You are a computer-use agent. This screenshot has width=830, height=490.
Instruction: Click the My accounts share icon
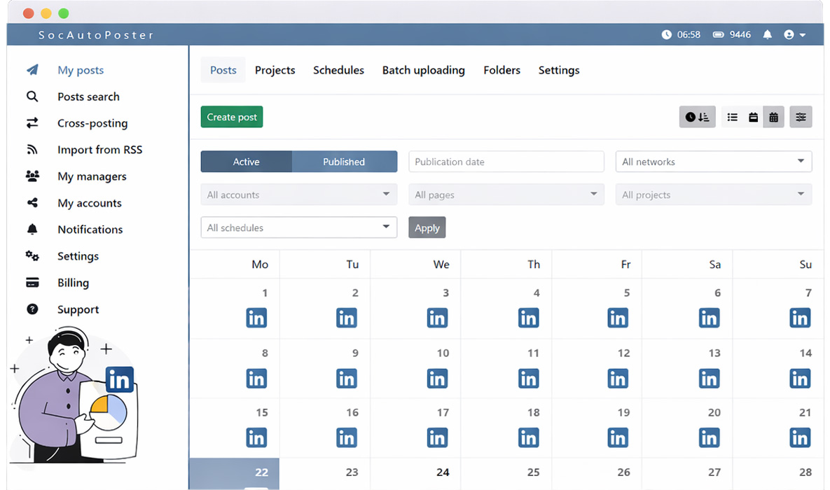point(32,203)
